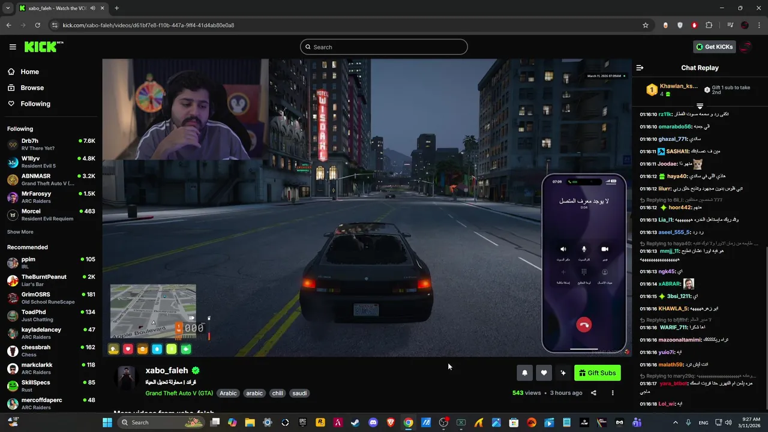
Task: View site information icon in the address bar
Action: click(55, 25)
